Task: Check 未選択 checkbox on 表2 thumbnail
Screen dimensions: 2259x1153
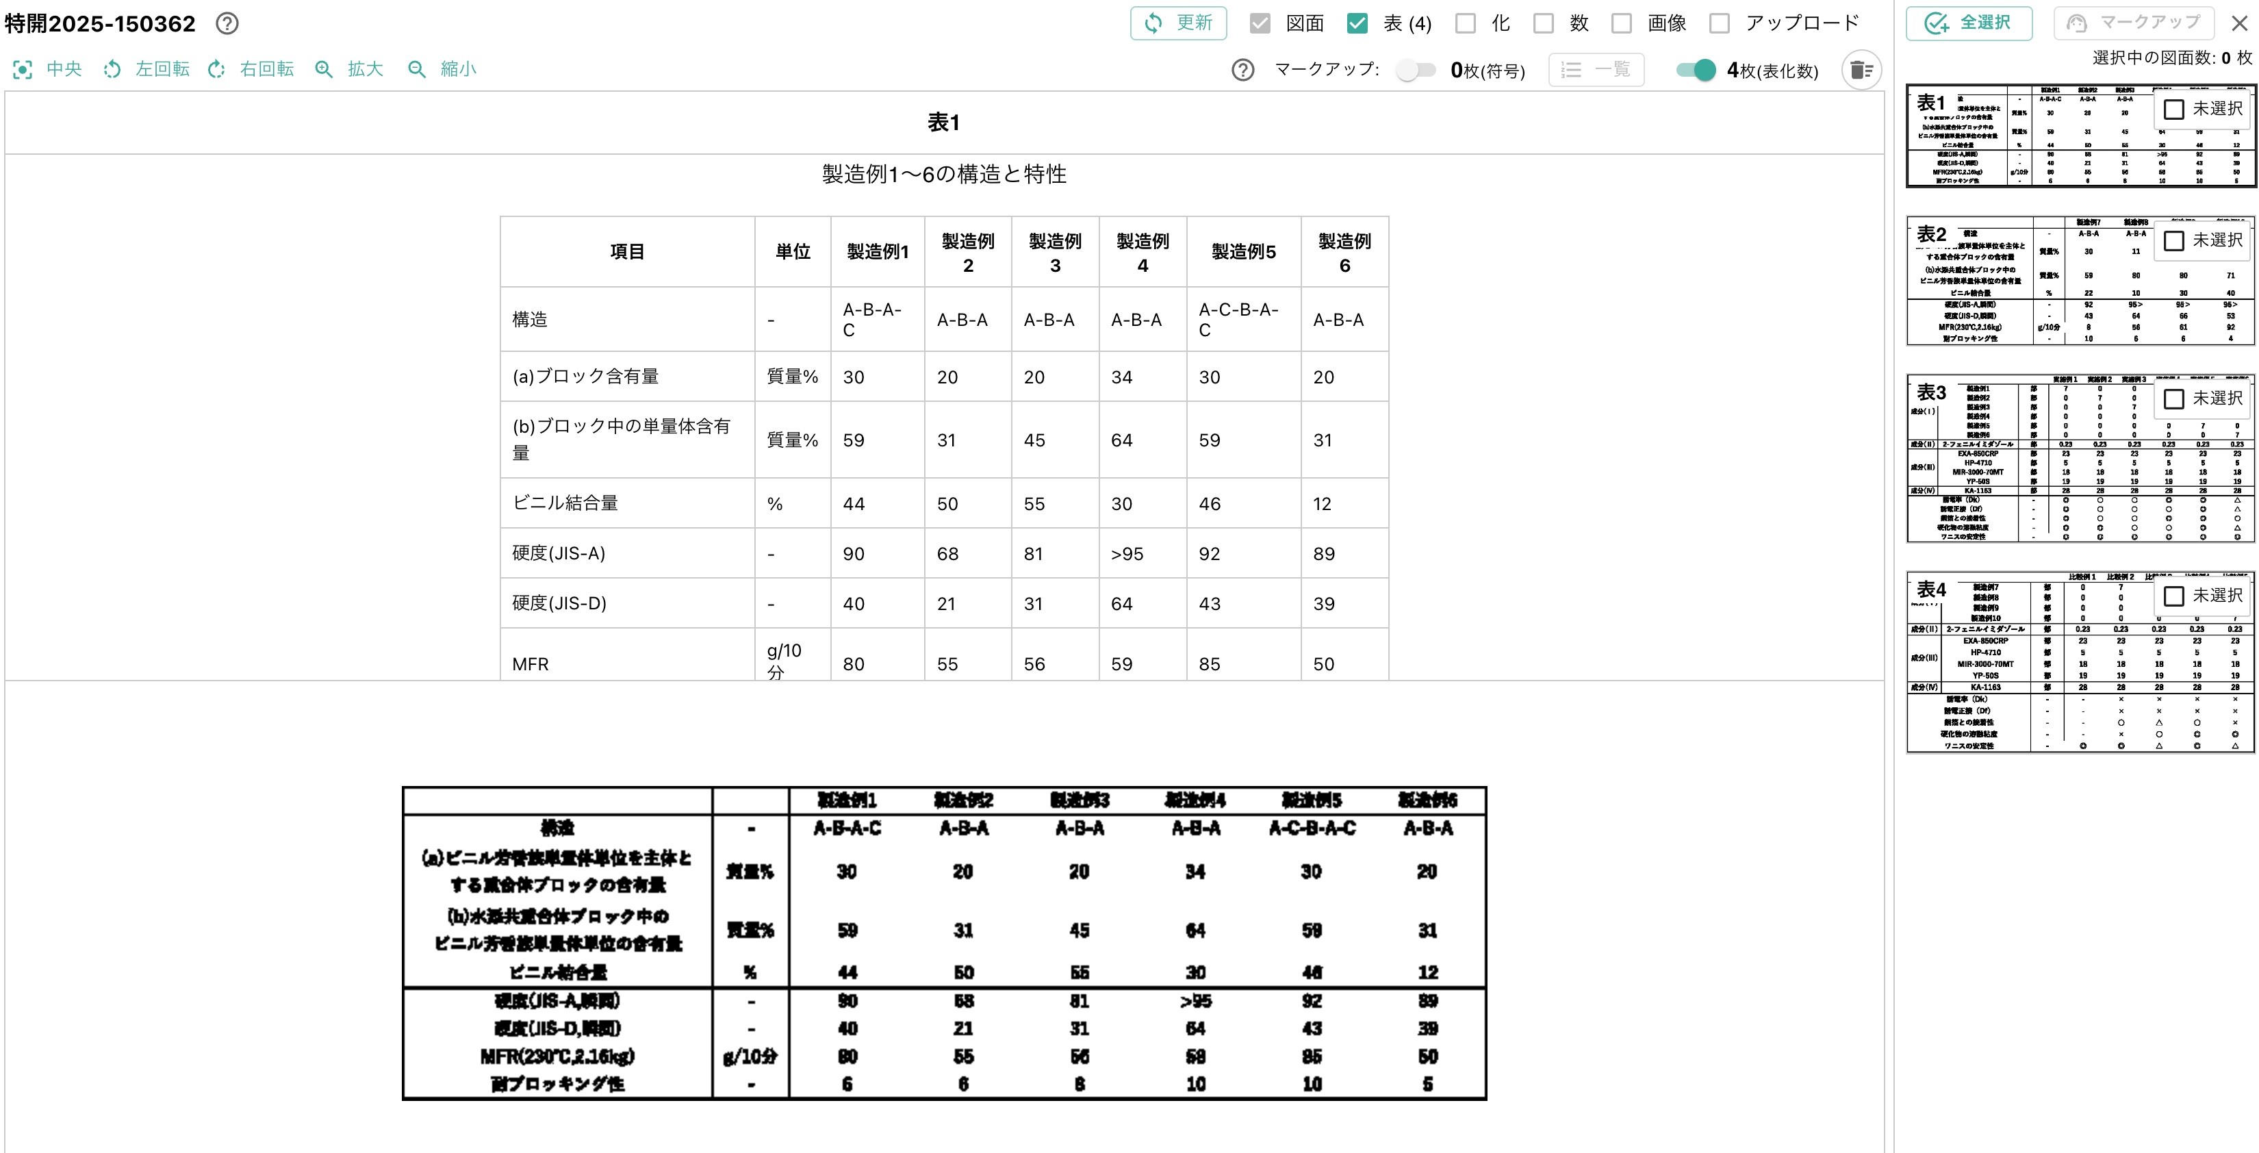Action: (x=2174, y=241)
